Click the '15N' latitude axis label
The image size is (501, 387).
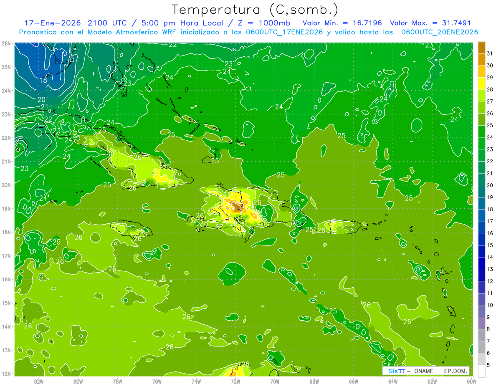click(6, 303)
